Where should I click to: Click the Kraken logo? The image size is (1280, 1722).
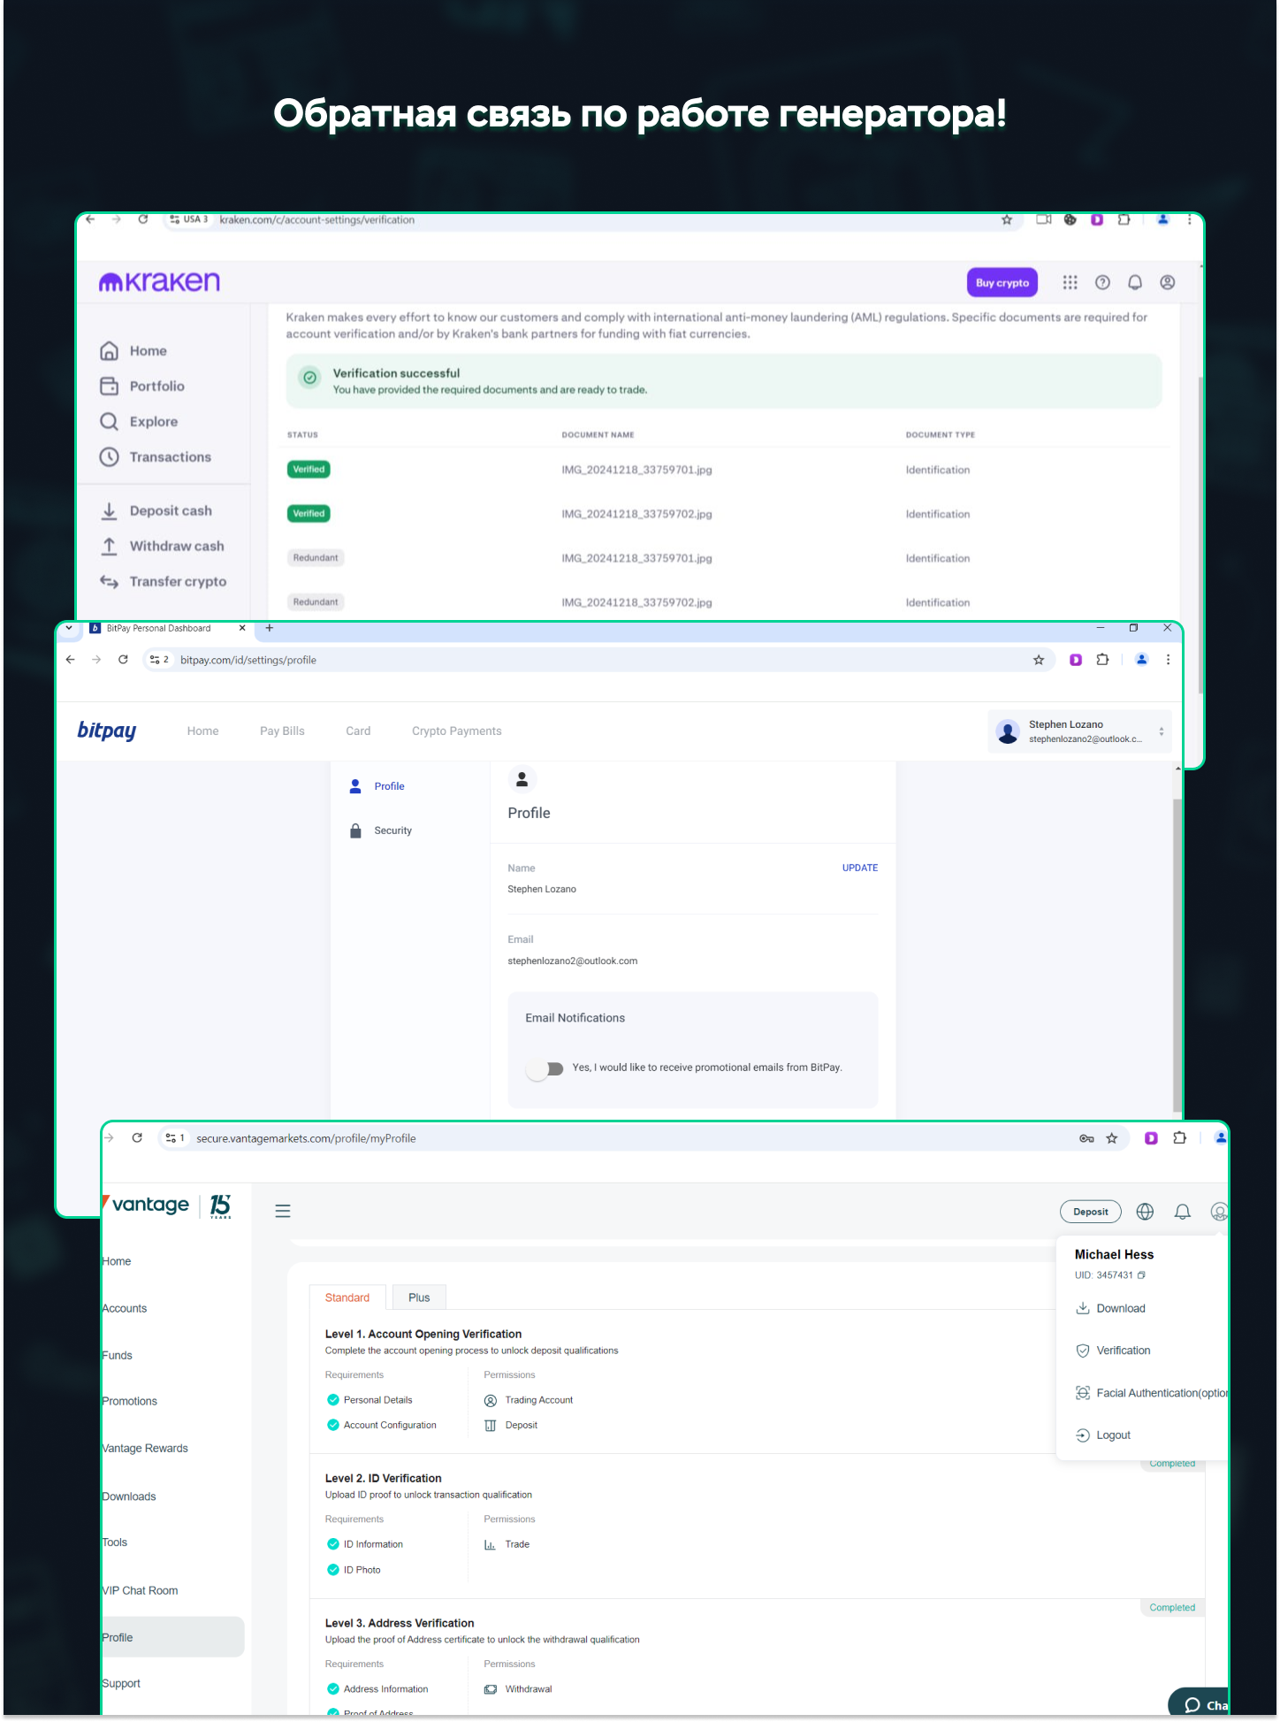159,282
